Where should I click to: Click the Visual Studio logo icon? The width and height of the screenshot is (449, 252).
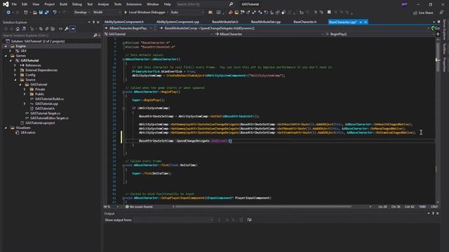[6, 4]
